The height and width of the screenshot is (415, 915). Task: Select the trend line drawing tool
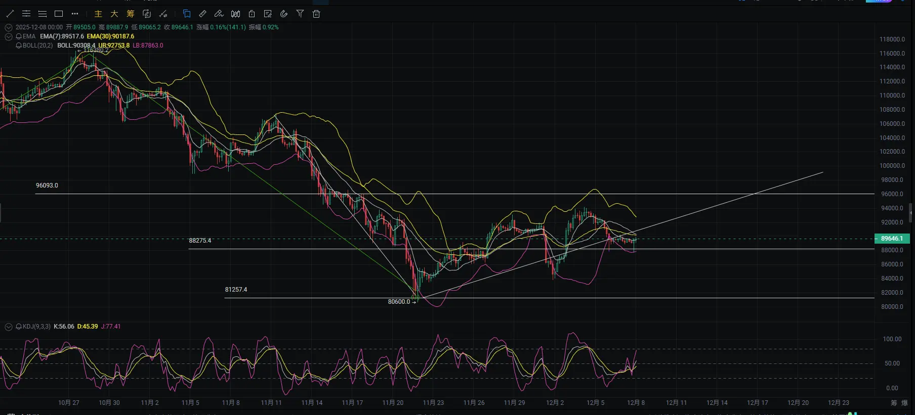point(10,14)
